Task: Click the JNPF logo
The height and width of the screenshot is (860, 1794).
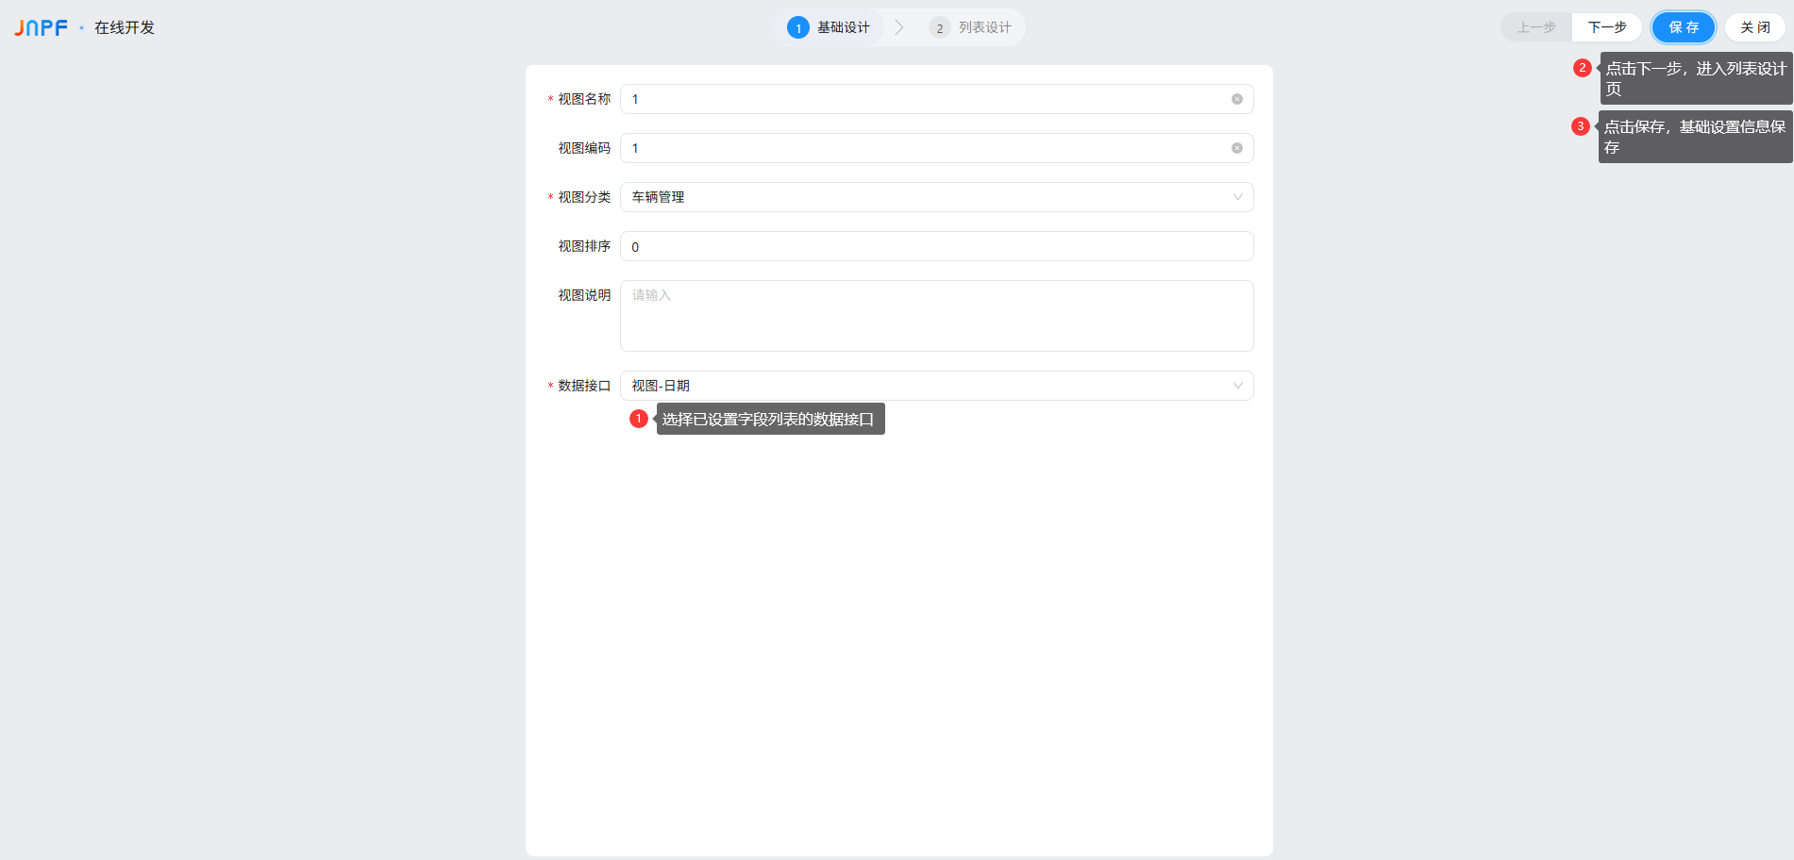Action: pos(41,28)
